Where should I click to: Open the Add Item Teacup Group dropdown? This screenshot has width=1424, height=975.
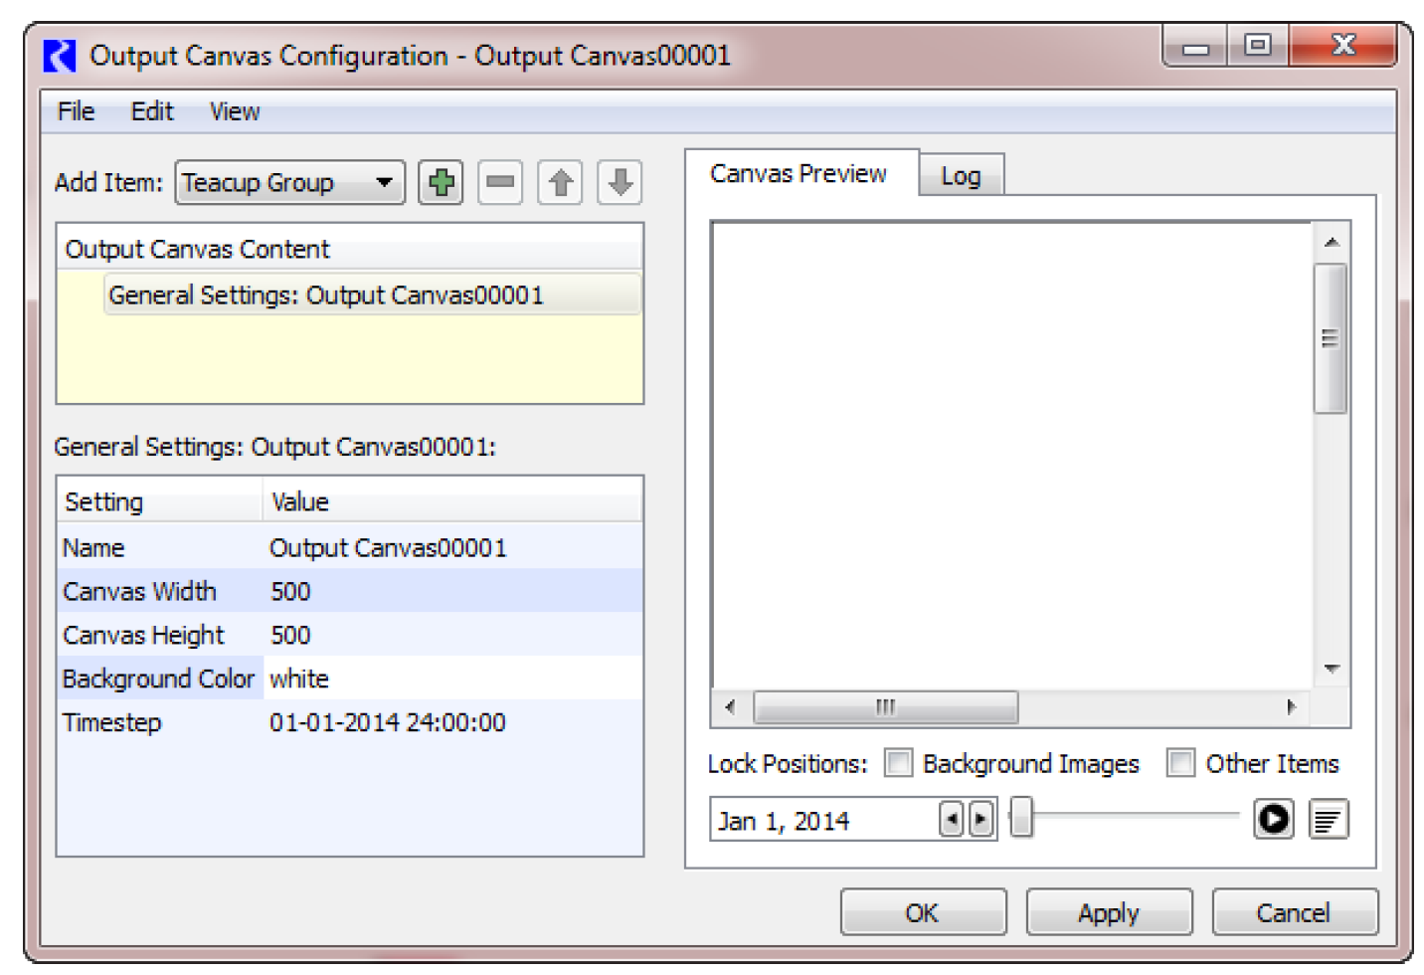click(x=289, y=183)
